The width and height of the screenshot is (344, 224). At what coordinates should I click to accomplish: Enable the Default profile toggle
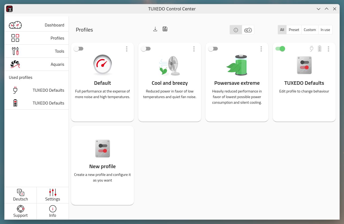click(79, 49)
